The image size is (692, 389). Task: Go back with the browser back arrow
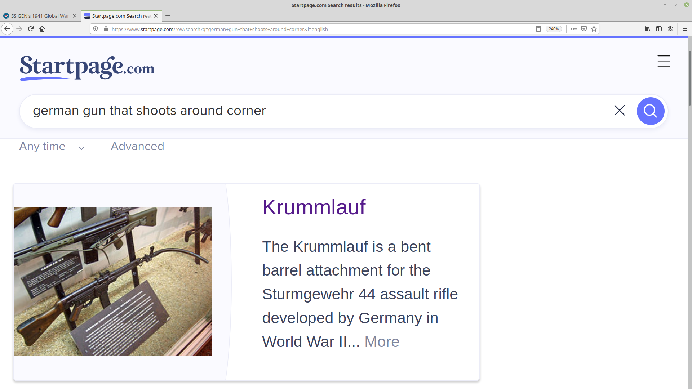(x=7, y=29)
